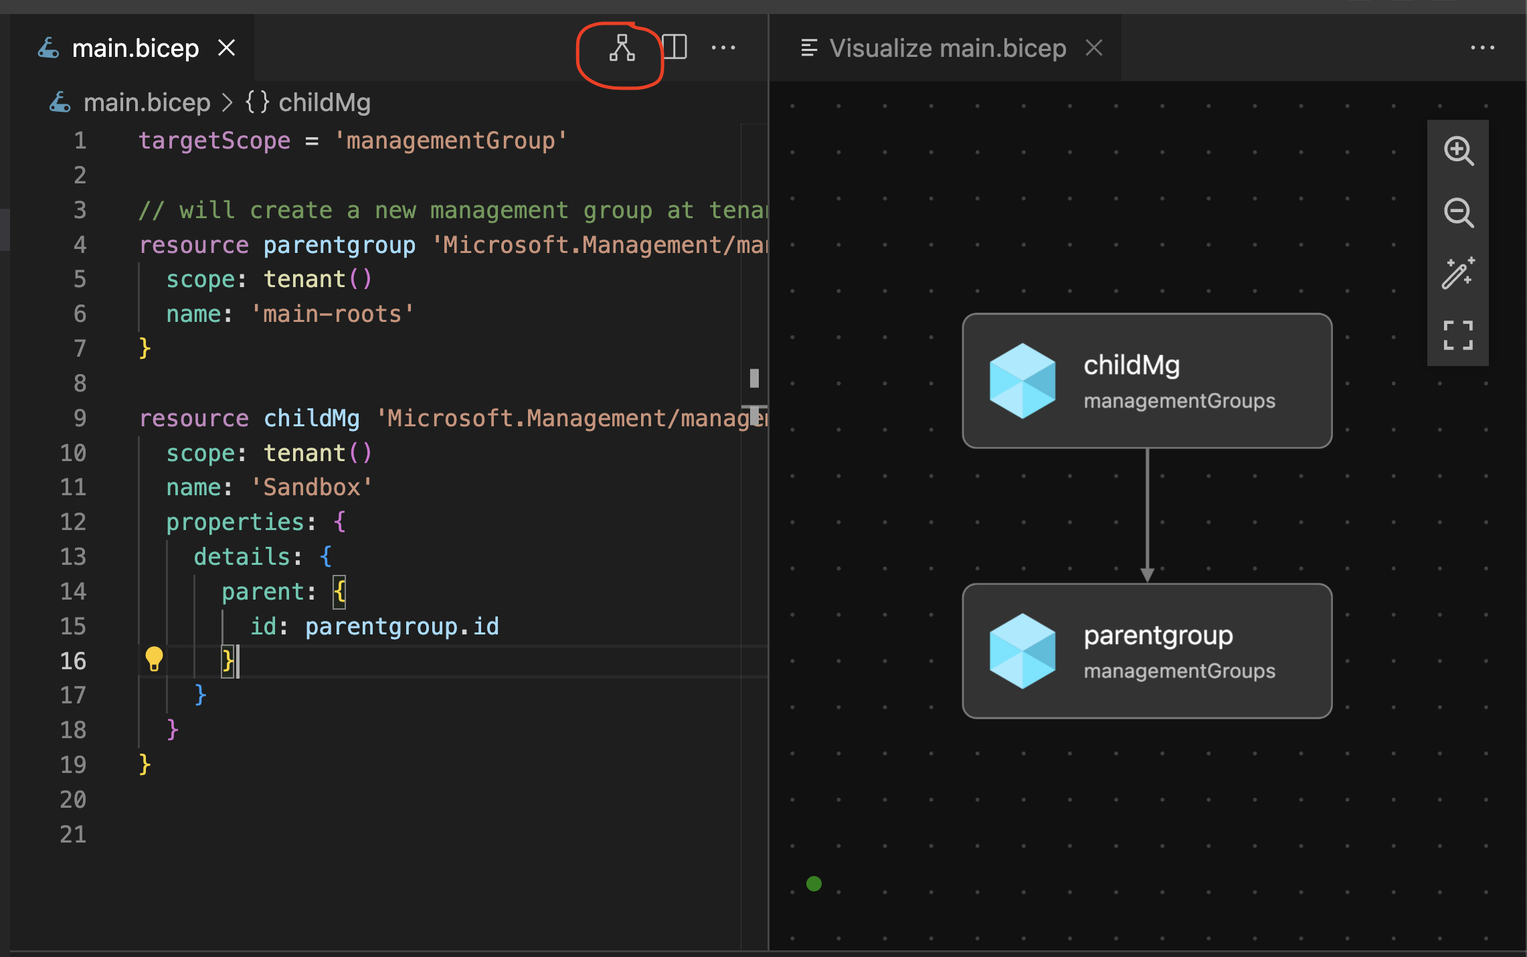This screenshot has height=957, width=1527.
Task: Click the Visualize tab preview icon
Action: click(809, 48)
